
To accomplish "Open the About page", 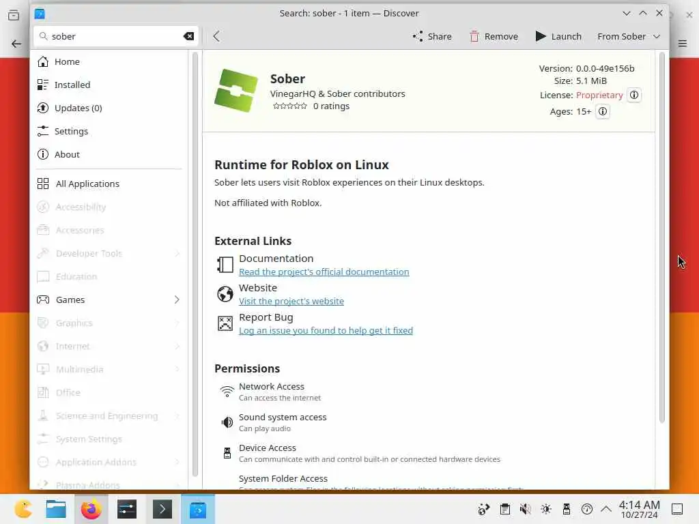I will tap(109, 154).
